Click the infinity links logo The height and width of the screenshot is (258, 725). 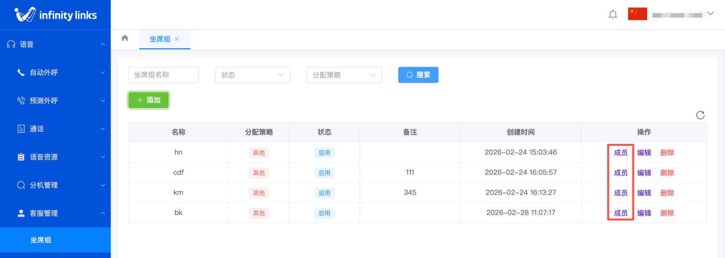(x=55, y=15)
